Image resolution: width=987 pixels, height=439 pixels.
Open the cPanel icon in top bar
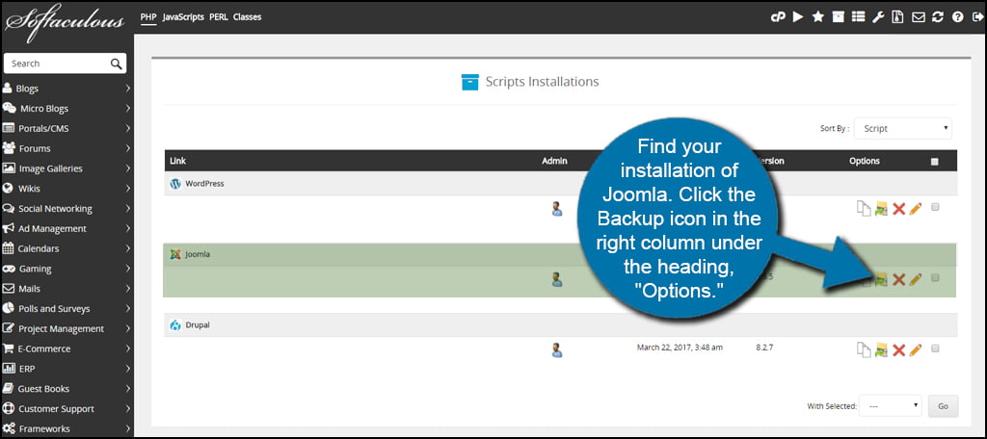[778, 17]
